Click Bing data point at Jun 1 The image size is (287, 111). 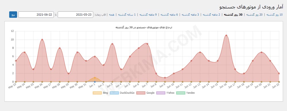(x=95, y=78)
